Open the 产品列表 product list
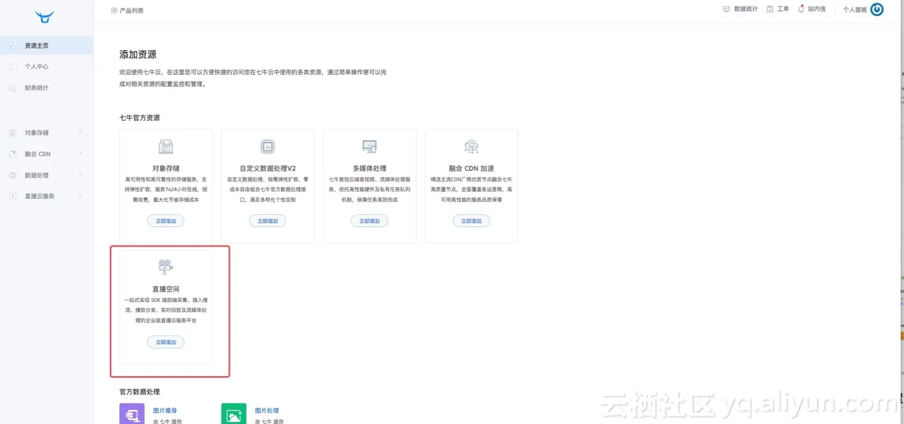 132,10
